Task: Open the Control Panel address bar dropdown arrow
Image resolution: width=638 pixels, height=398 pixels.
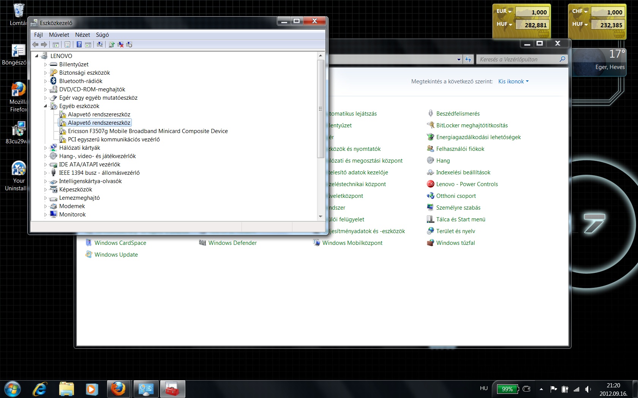Action: (459, 60)
